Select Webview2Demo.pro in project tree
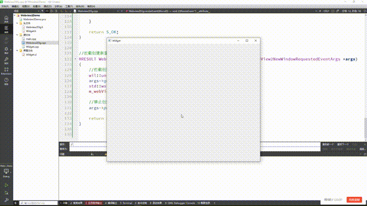The width and height of the screenshot is (367, 206). (x=34, y=19)
